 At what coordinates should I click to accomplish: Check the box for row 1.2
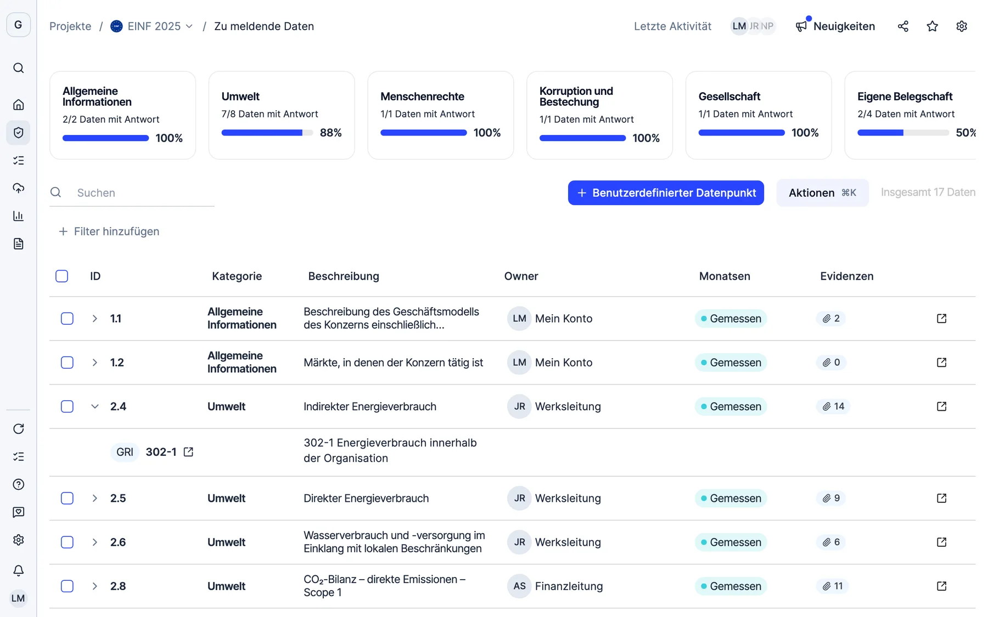(x=67, y=363)
